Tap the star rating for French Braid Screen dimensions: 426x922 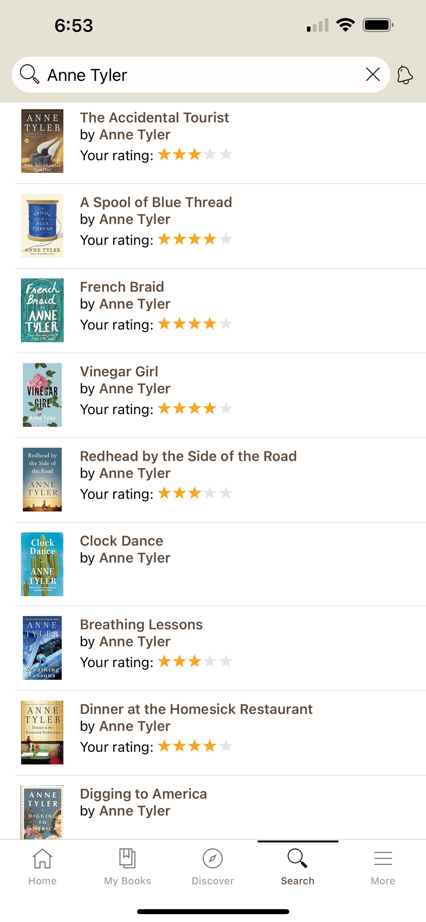pyautogui.click(x=195, y=324)
